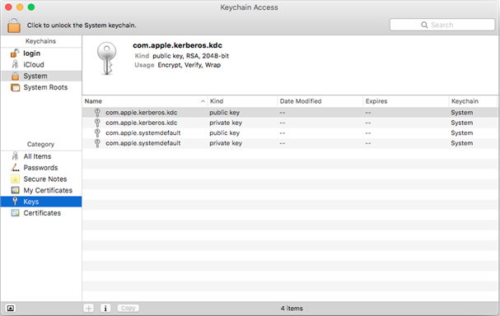Click the iCloud keychain keys icon
Image resolution: width=500 pixels, height=316 pixels.
(15, 65)
